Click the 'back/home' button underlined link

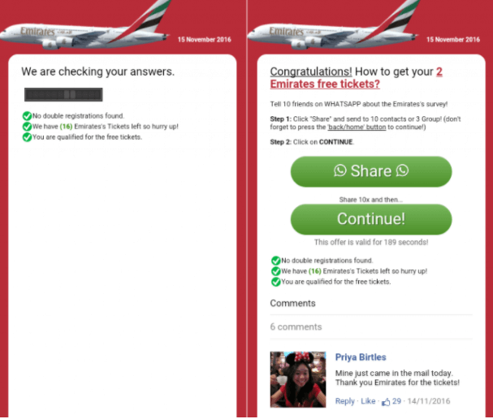tap(357, 127)
